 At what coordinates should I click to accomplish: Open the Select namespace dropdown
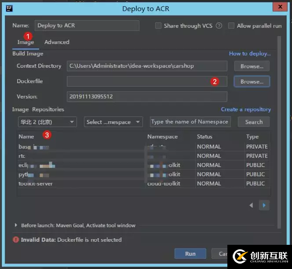point(113,122)
